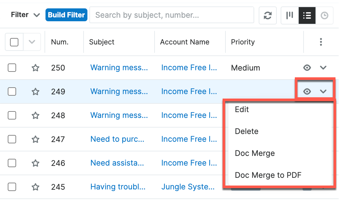
Task: Preview case 249 with the eye icon
Action: 307,91
